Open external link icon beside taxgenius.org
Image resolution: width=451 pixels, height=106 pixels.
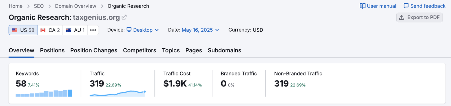[124, 17]
